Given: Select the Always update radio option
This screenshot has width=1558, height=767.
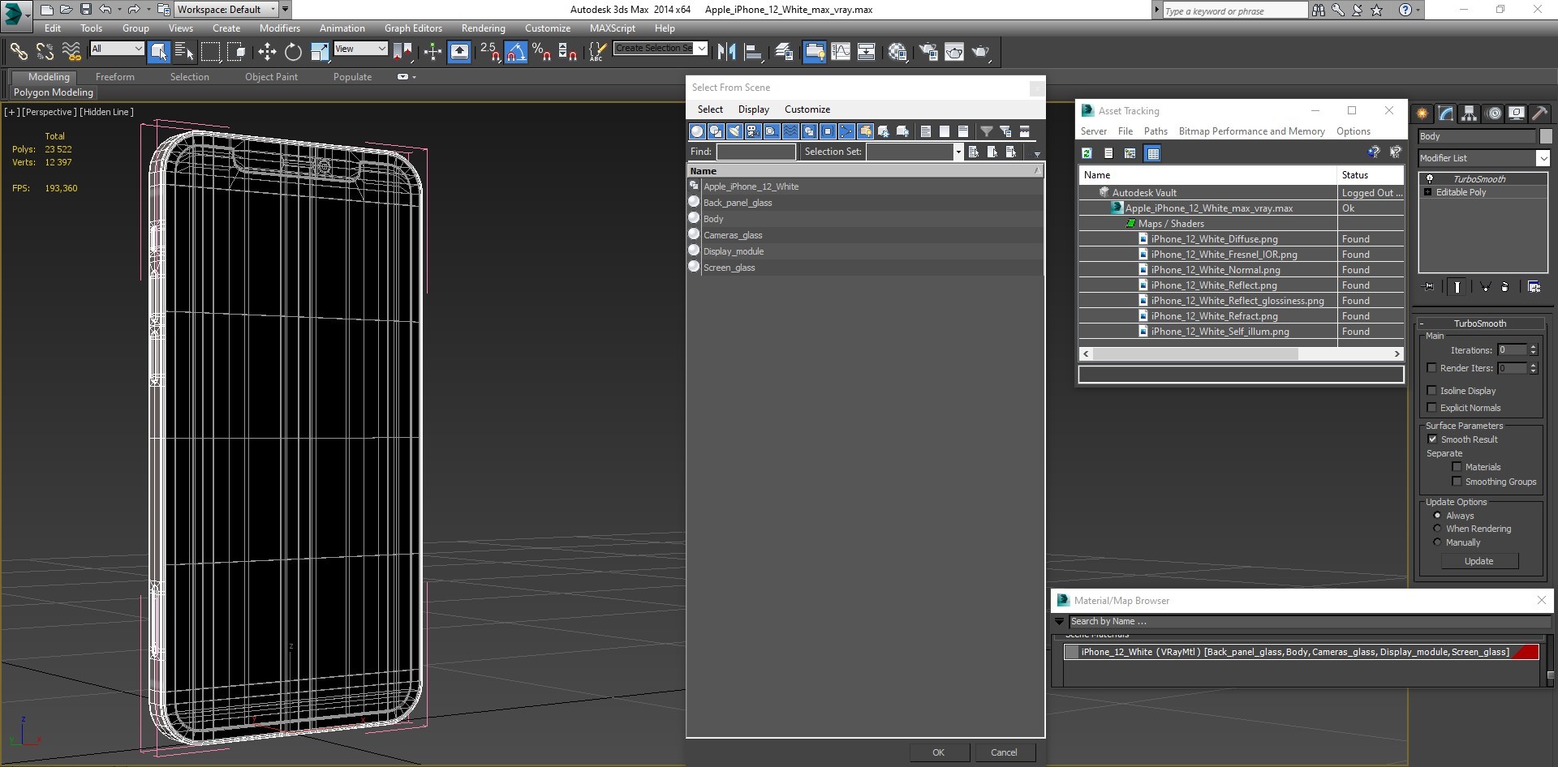Looking at the screenshot, I should coord(1437,516).
